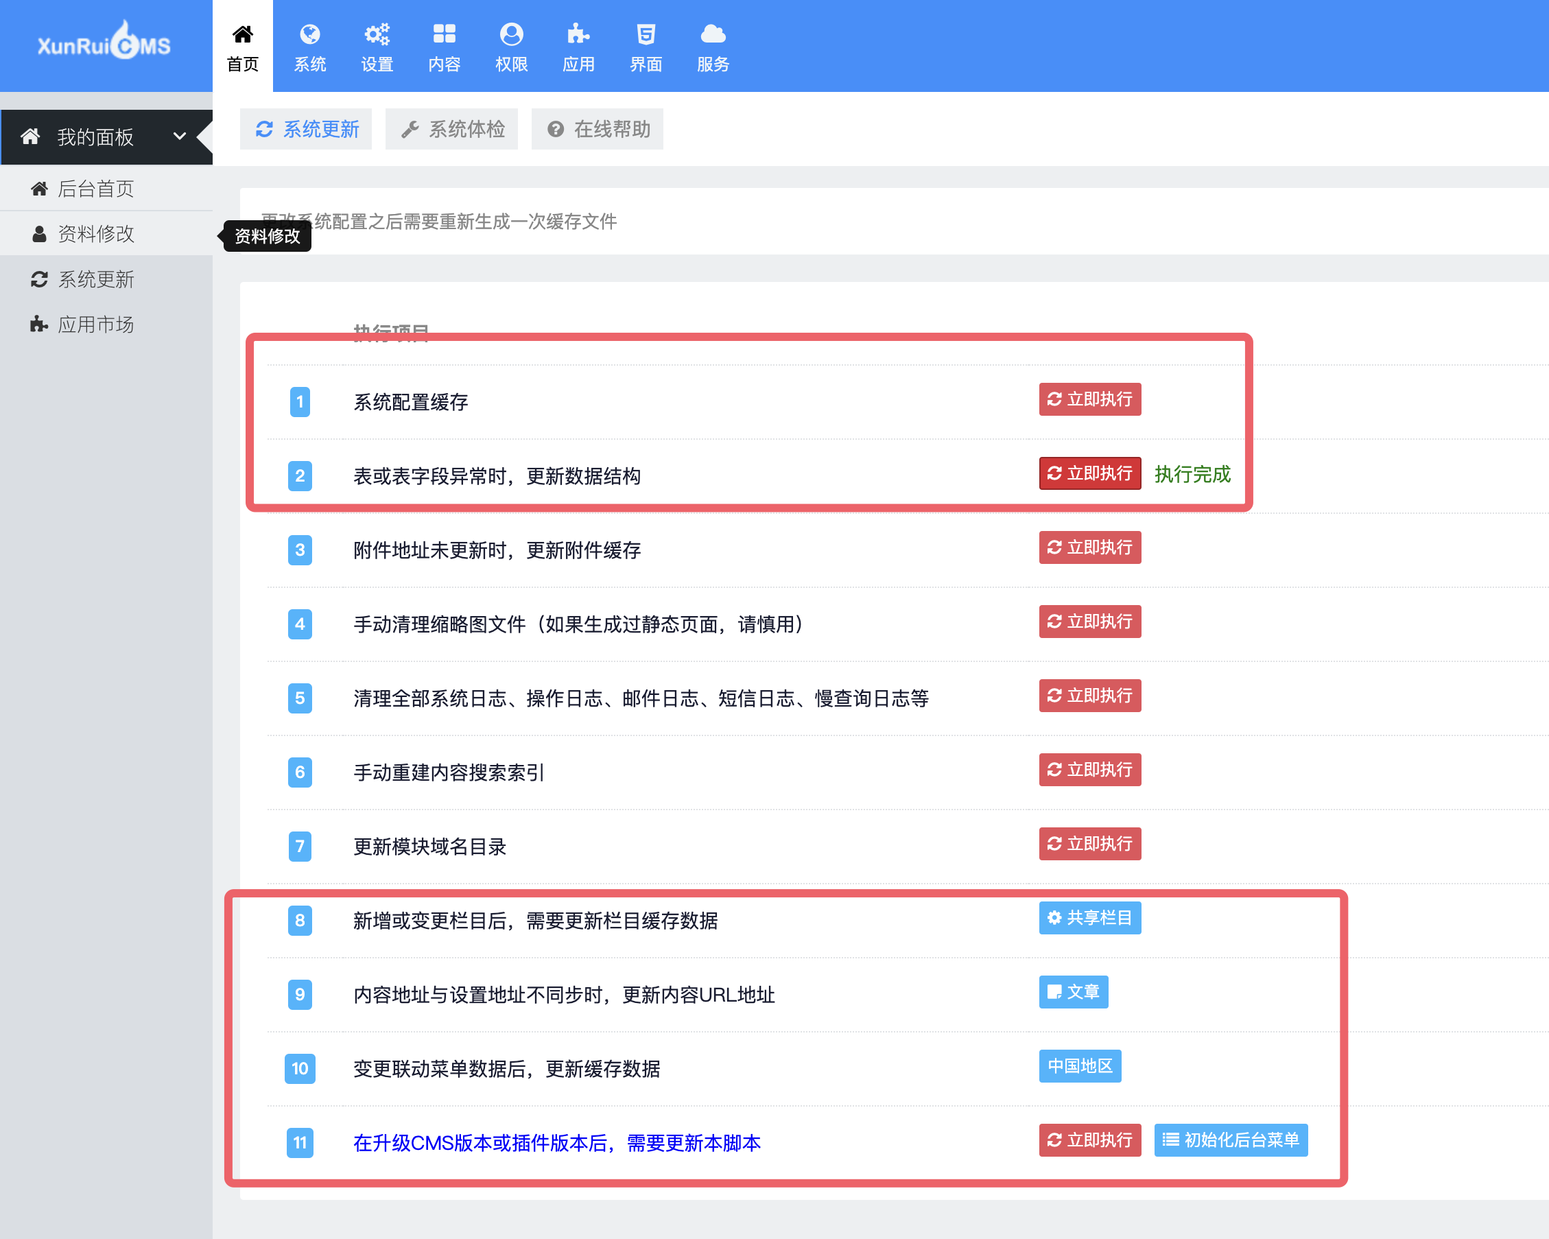Click the refresh icon beside sidebar 系统更新
This screenshot has height=1239, width=1549.
(x=40, y=279)
